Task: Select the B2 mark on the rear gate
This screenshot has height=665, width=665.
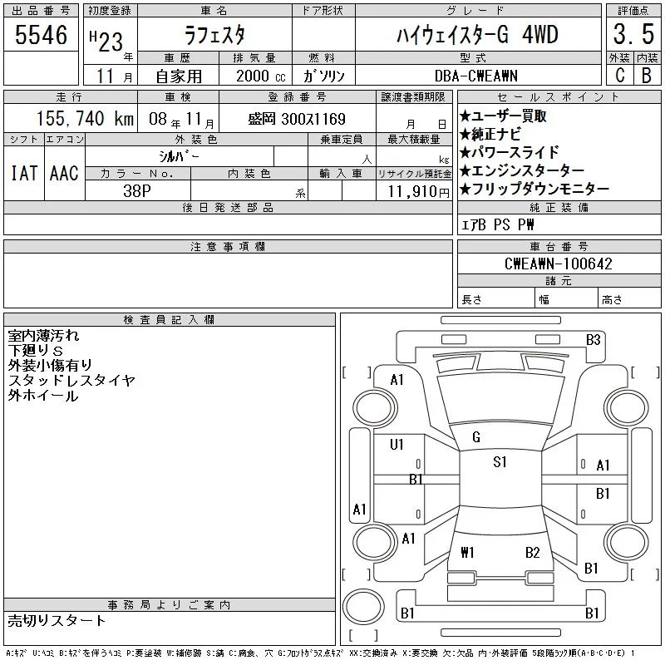Action: 532,552
